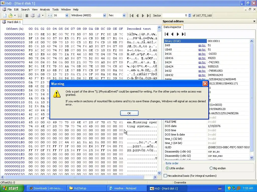Select the Data inspector tab
257x192 pixels.
pyautogui.click(x=172, y=27)
